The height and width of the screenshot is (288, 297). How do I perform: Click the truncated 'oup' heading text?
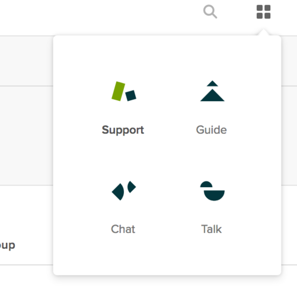click(7, 246)
